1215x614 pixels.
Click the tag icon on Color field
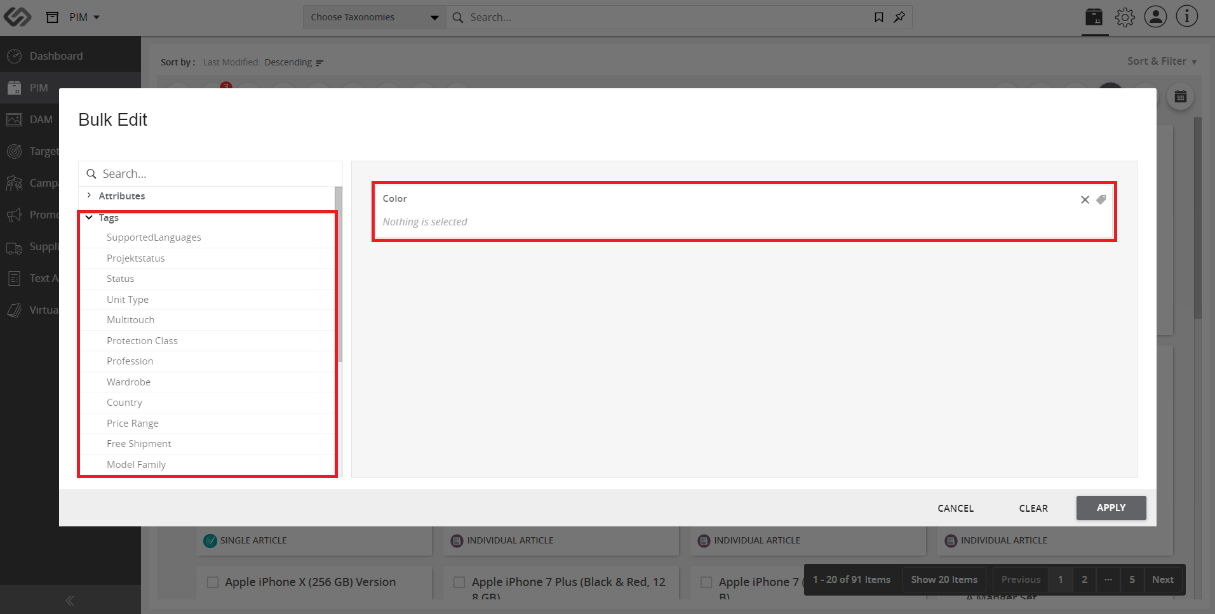(1101, 199)
